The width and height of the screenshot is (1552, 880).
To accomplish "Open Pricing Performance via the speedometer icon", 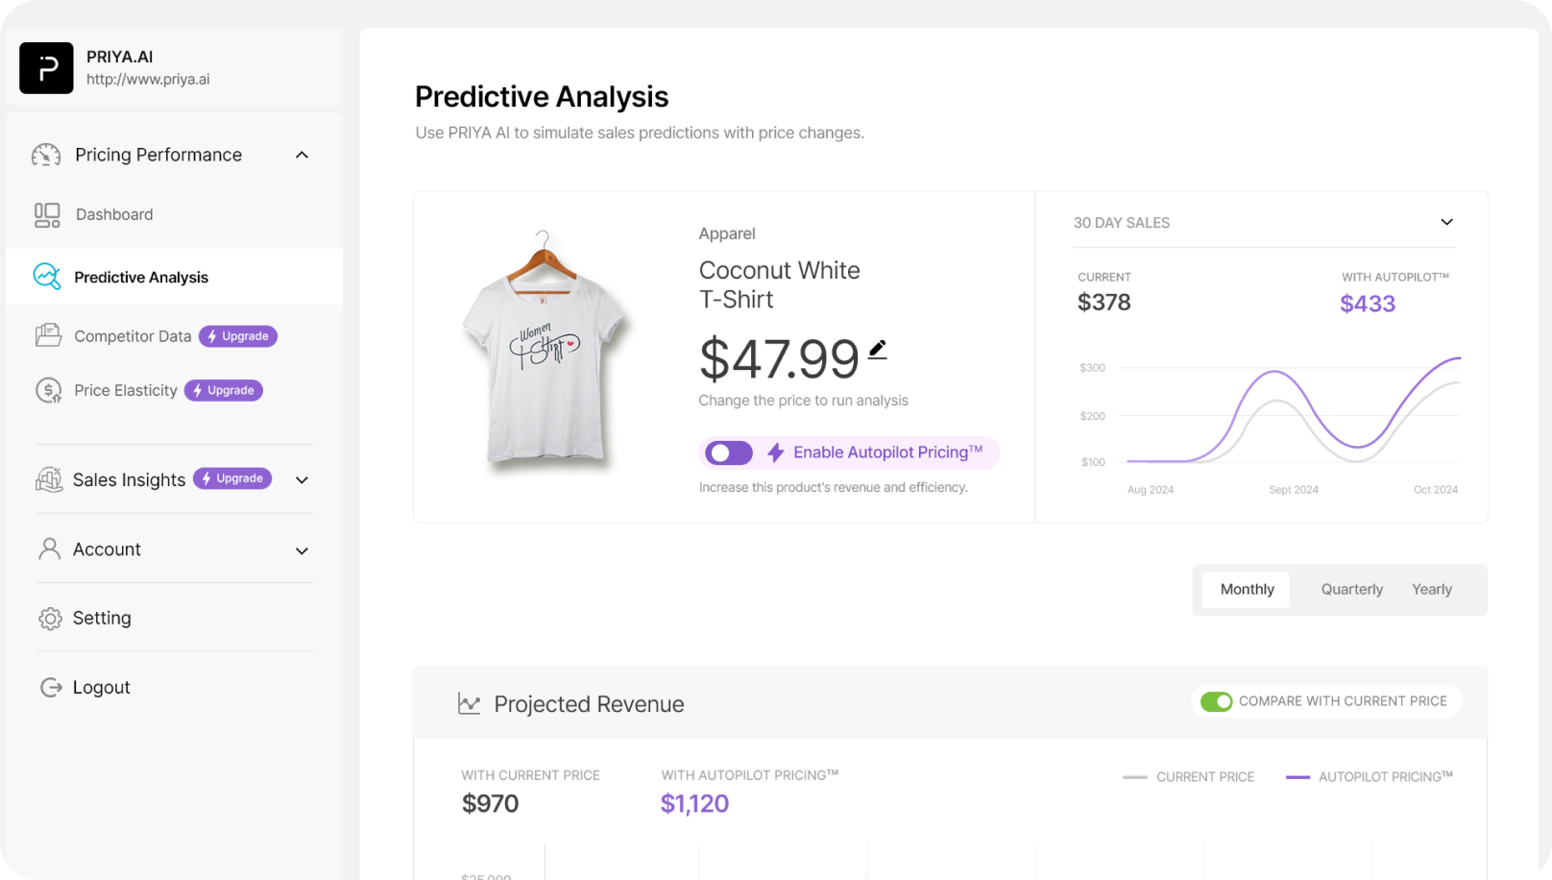I will pos(46,155).
